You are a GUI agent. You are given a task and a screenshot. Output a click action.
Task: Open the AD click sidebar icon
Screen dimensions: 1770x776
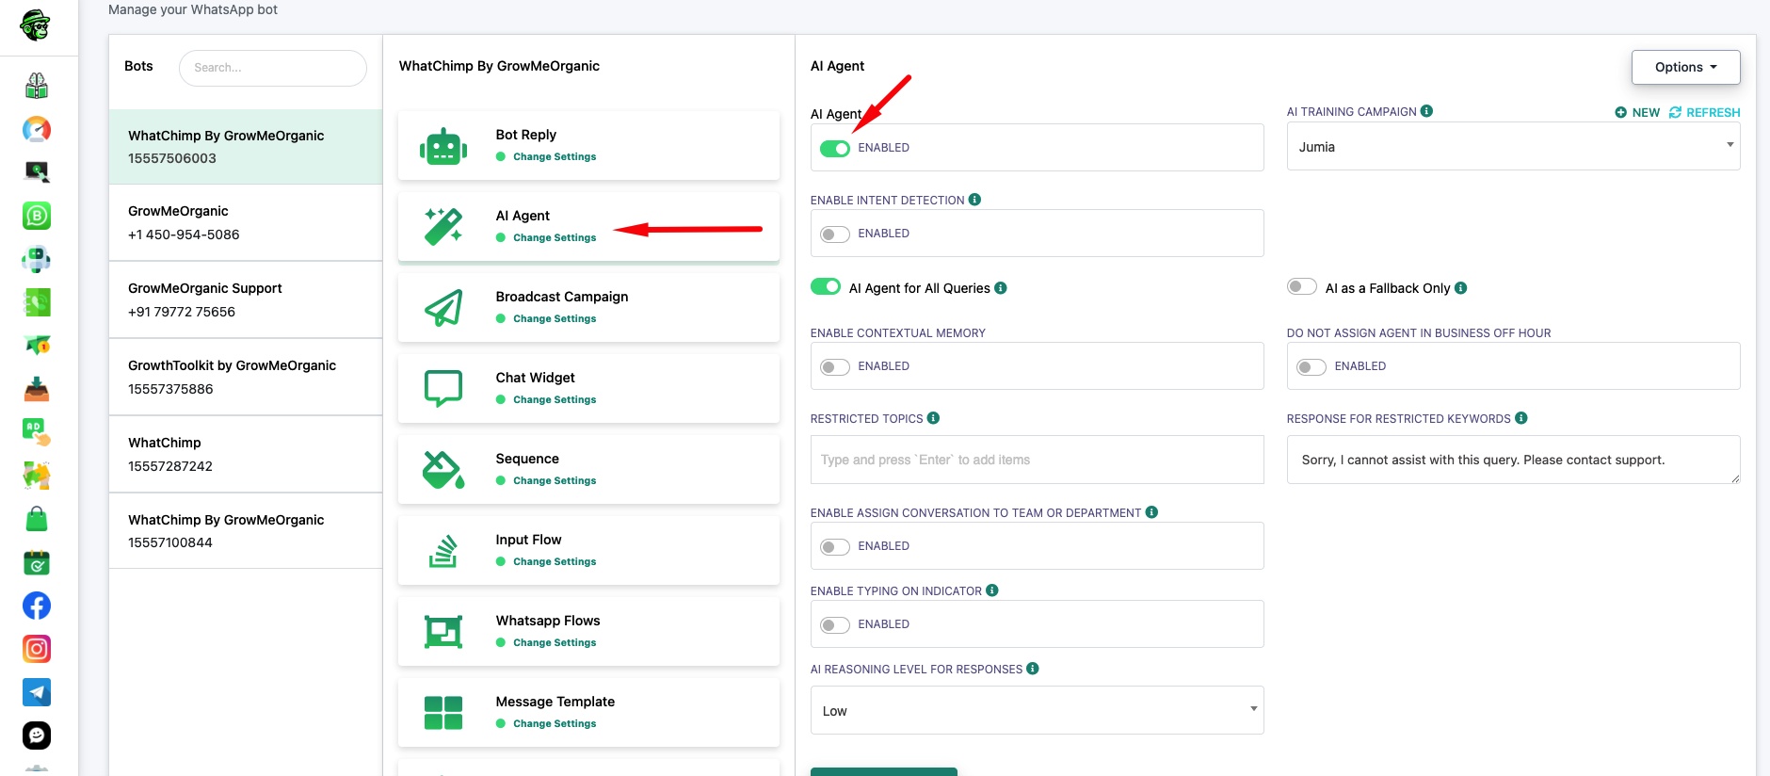point(37,432)
